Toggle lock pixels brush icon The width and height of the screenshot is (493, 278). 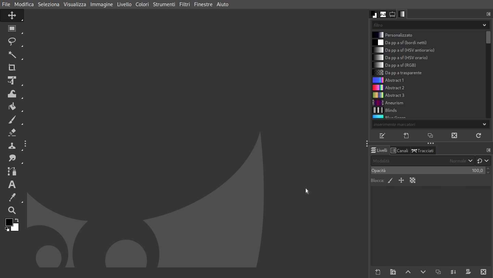click(x=390, y=180)
